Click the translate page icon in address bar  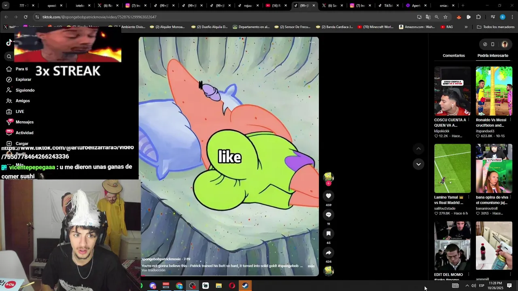point(428,17)
